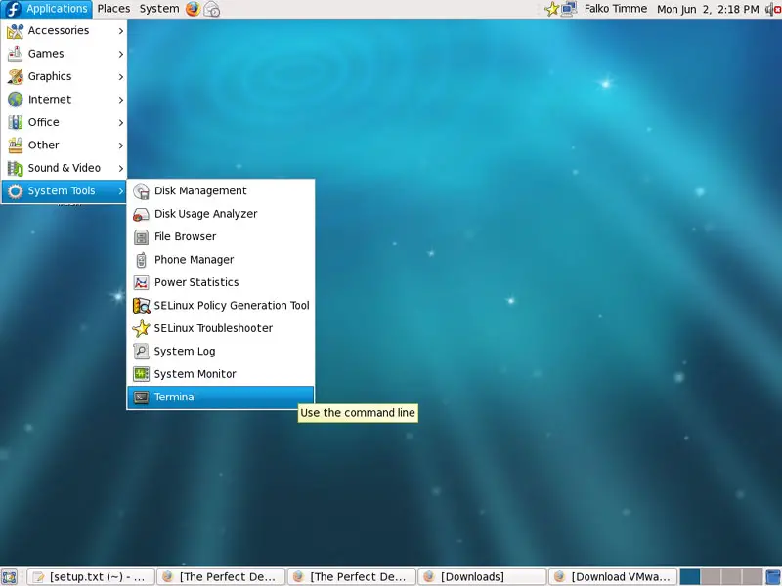
Task: Click the Falko Timme user name
Action: pos(616,9)
